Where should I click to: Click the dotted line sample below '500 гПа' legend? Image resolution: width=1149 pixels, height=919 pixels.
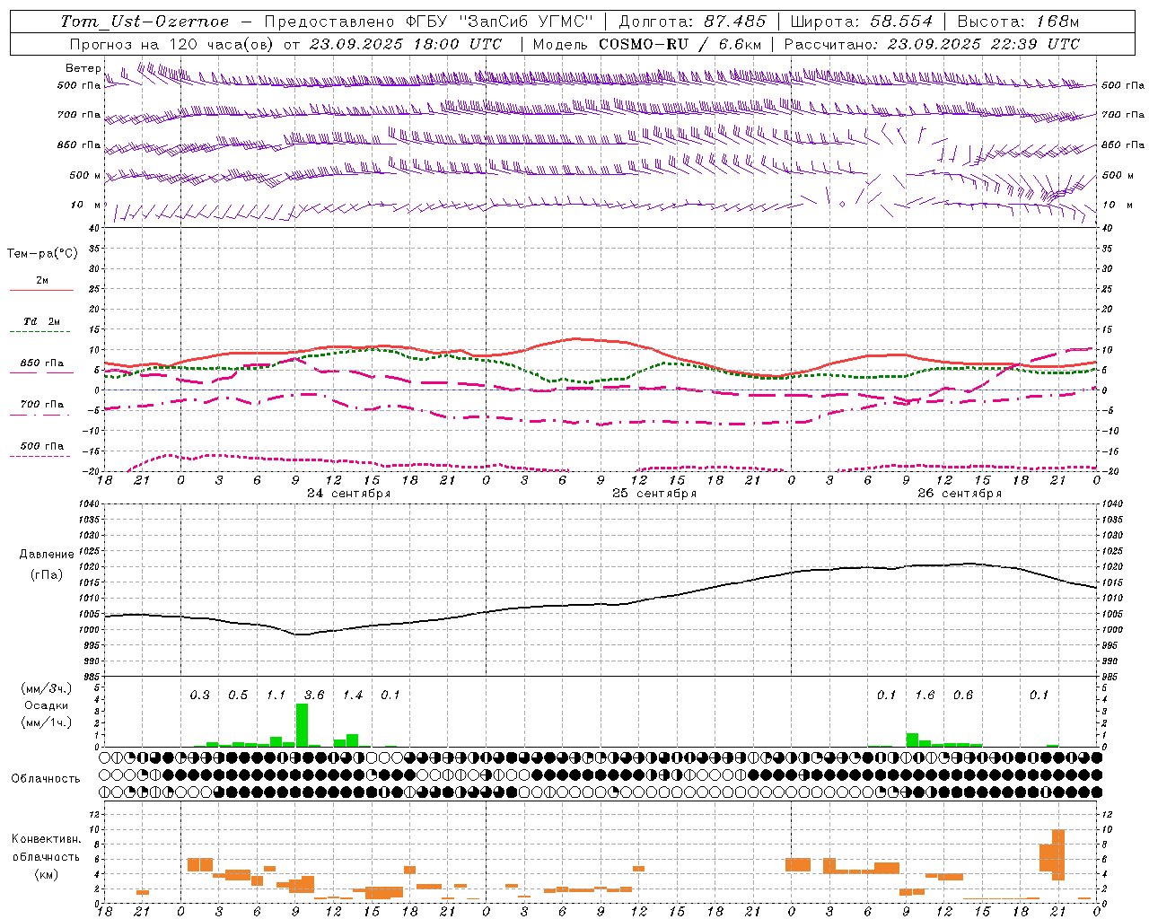point(41,456)
